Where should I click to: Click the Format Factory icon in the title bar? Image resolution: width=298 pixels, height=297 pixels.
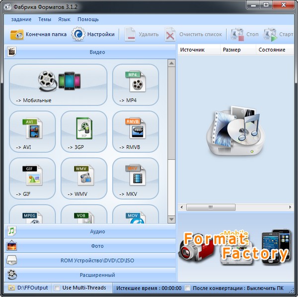pos(7,7)
